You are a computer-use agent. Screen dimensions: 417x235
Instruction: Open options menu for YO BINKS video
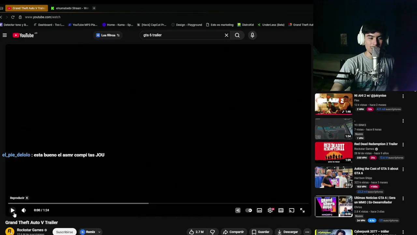pos(403,121)
